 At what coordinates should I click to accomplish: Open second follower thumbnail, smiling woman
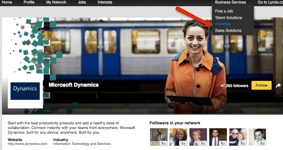pos(178,137)
